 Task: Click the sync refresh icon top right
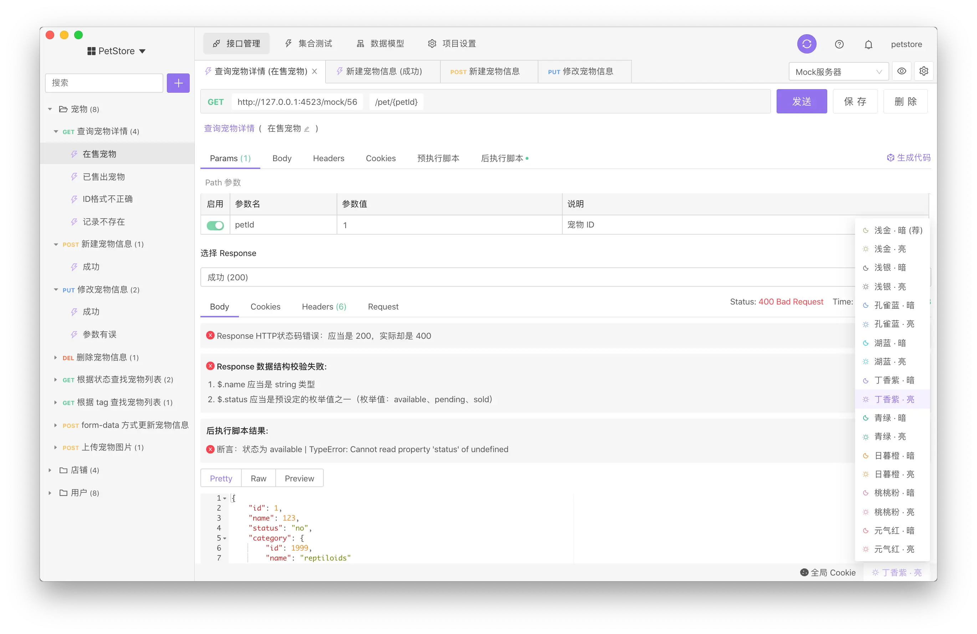tap(806, 44)
